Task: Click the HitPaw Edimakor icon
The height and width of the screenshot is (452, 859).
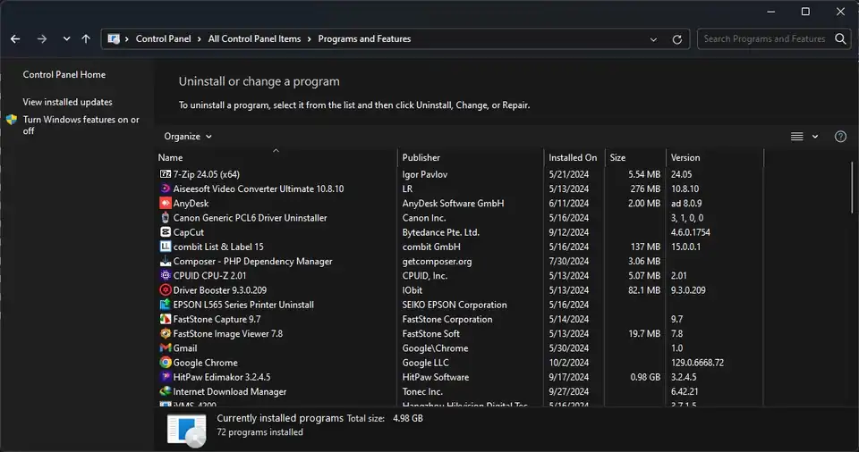Action: point(165,377)
